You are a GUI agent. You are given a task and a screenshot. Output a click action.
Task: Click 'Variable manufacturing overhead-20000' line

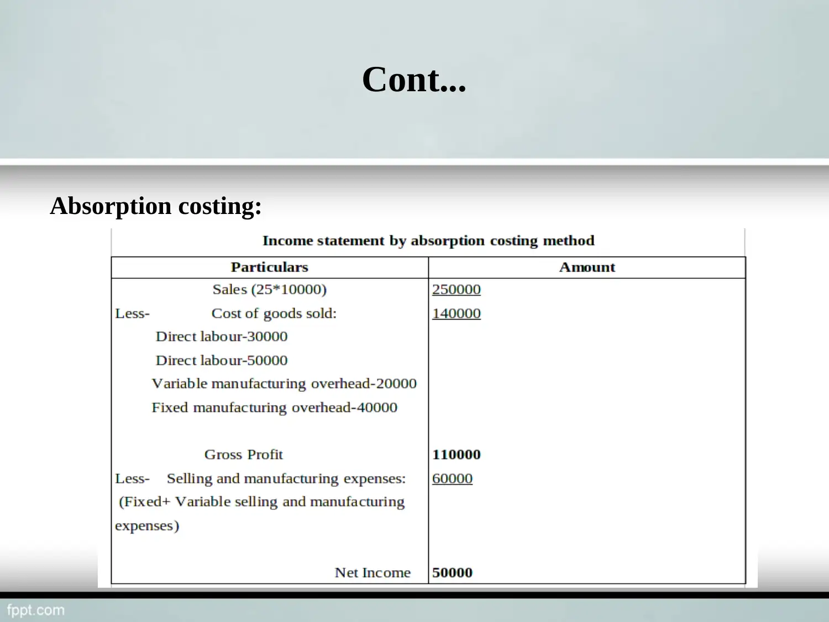click(x=284, y=384)
